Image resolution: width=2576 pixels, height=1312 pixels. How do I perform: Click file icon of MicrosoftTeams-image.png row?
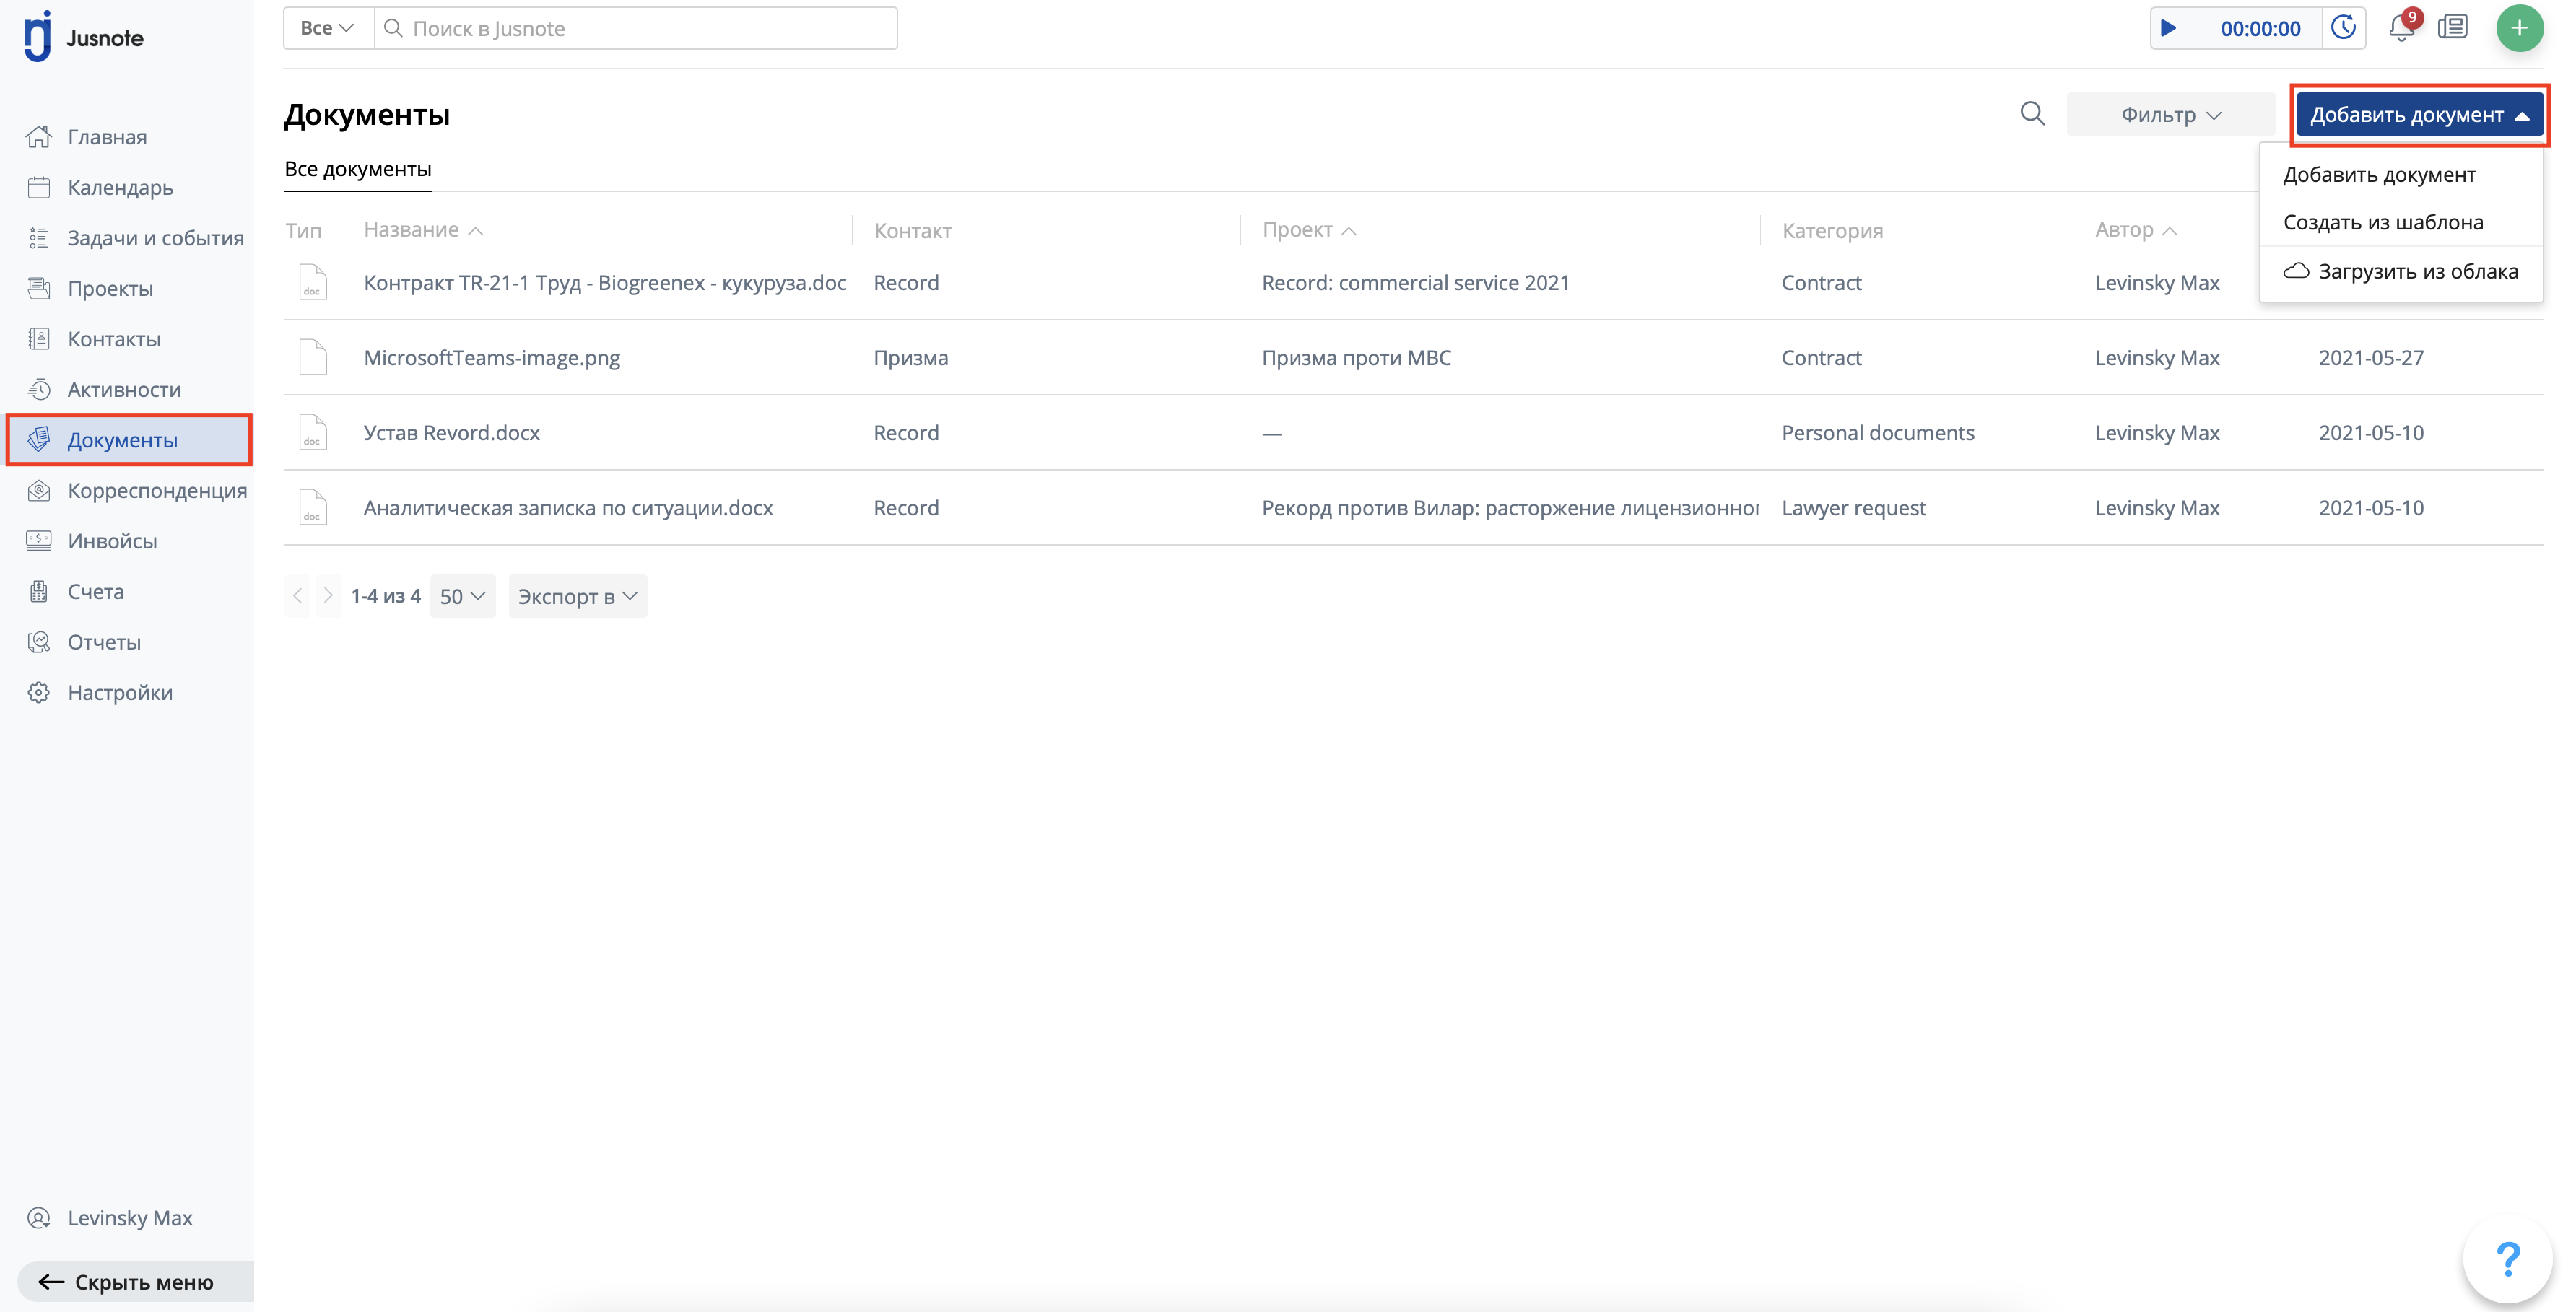(313, 357)
